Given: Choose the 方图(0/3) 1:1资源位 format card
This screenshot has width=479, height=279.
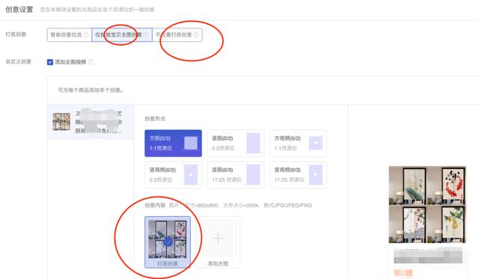Looking at the screenshot, I should pyautogui.click(x=173, y=143).
